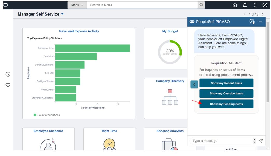Viewport: 271px width, 156px height.
Task: Open the My Budget tile title
Action: pos(170,31)
